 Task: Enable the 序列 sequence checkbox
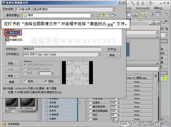click(25, 81)
